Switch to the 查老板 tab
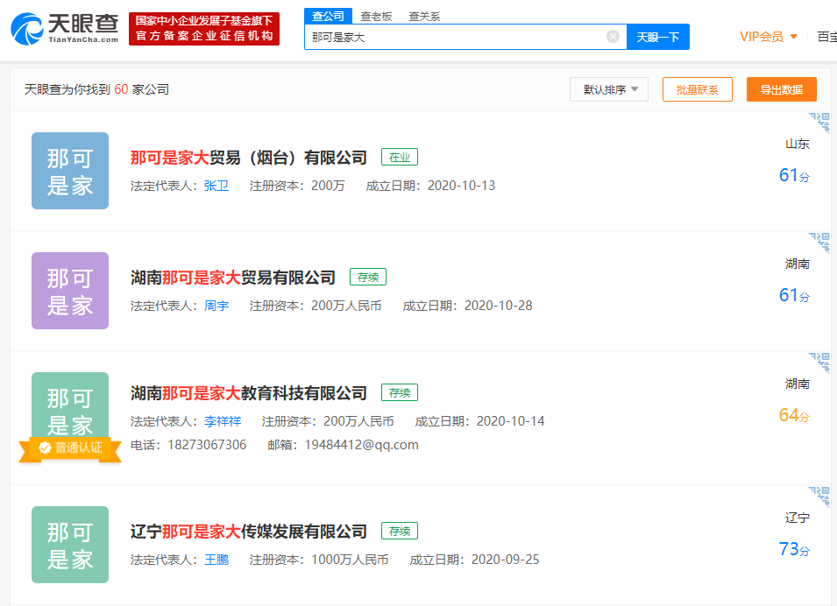Viewport: 837px width, 606px height. 376,17
